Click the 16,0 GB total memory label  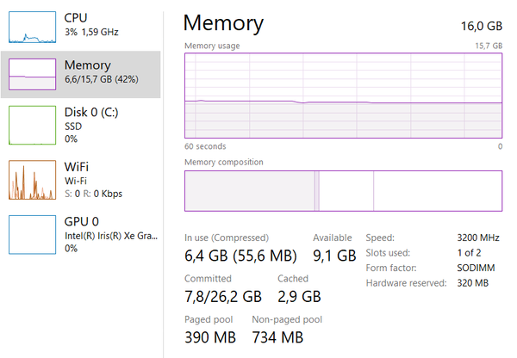click(482, 28)
